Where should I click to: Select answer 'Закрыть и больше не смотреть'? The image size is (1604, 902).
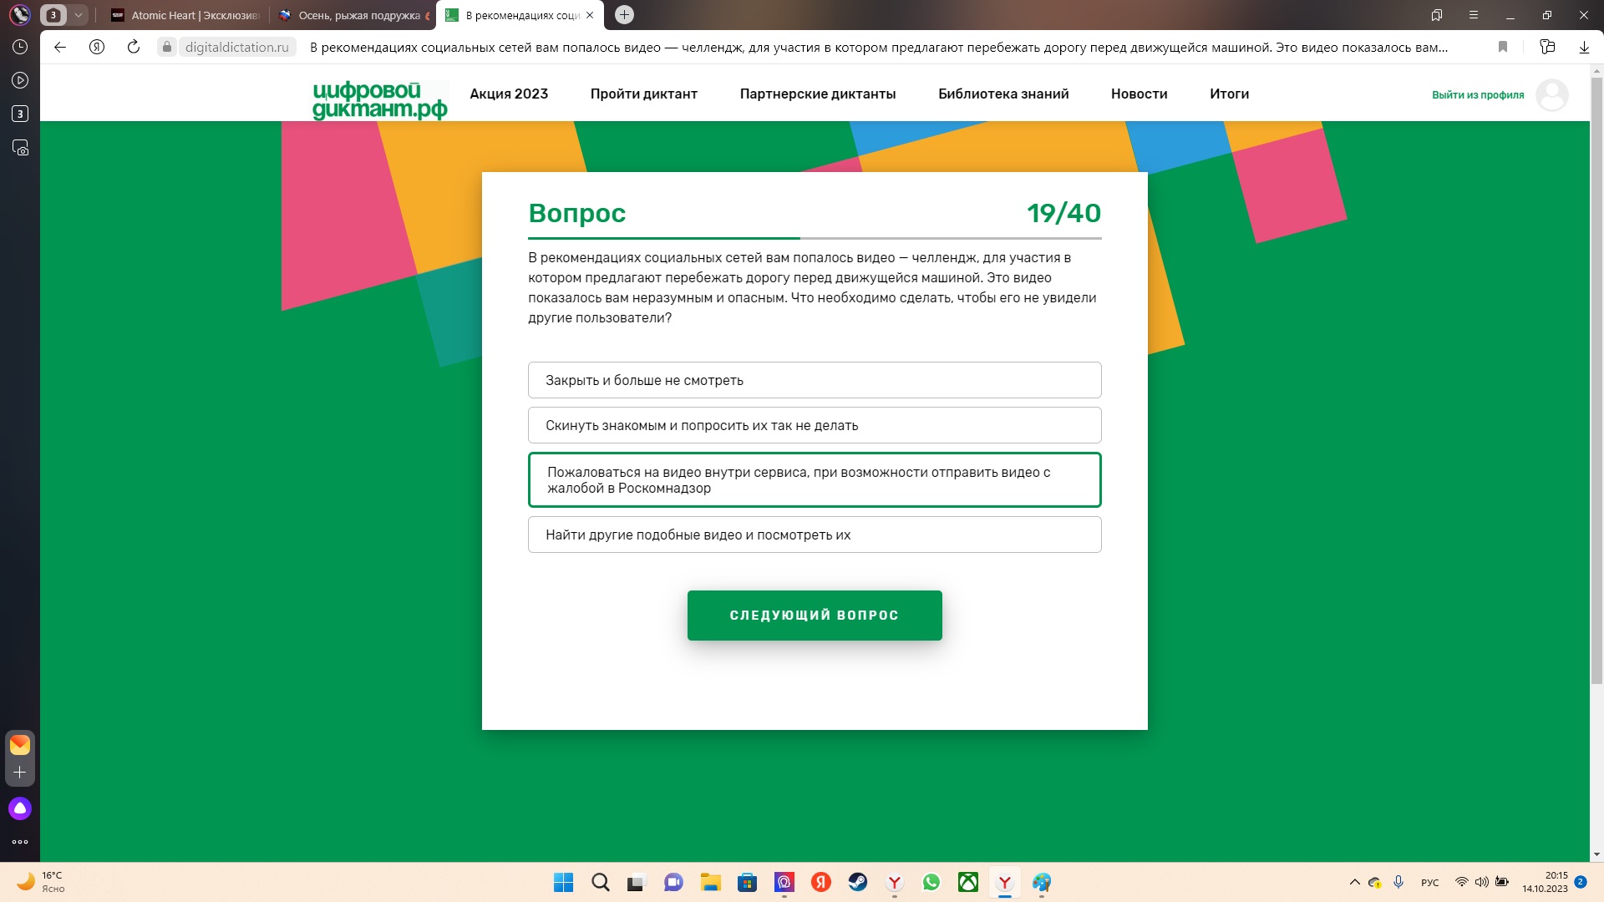click(815, 380)
